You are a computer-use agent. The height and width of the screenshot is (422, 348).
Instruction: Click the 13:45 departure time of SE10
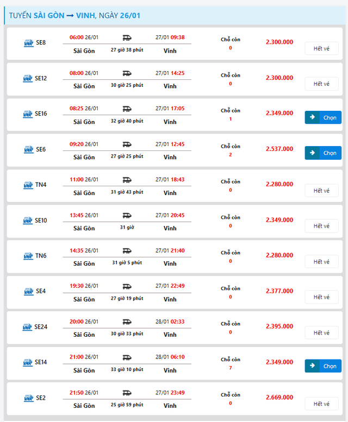(77, 216)
